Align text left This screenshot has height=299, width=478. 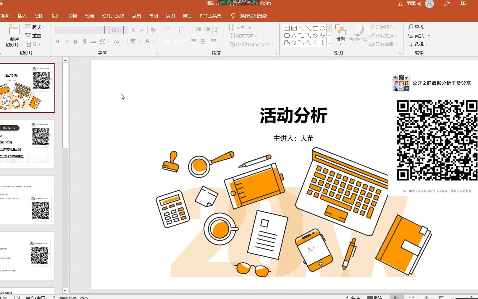(167, 41)
